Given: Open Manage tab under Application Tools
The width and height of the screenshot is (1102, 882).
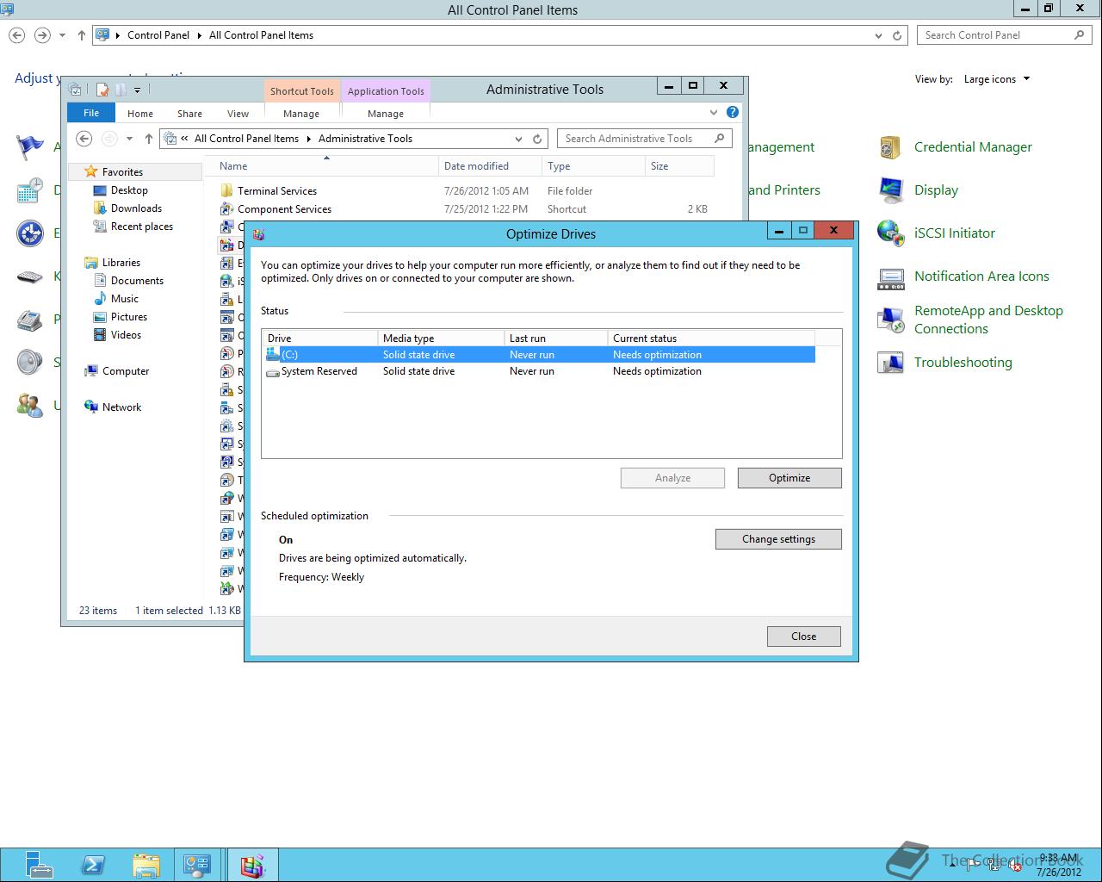Looking at the screenshot, I should 386,114.
